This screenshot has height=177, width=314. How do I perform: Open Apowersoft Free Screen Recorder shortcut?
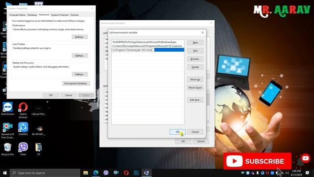point(7,131)
